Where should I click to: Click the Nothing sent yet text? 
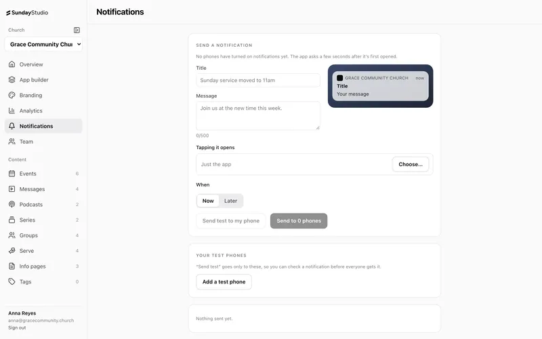tap(214, 319)
